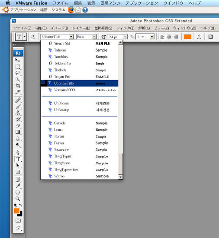Image resolution: width=219 pixels, height=238 pixels.
Task: Choose the Garuda font
Action: pos(79,123)
